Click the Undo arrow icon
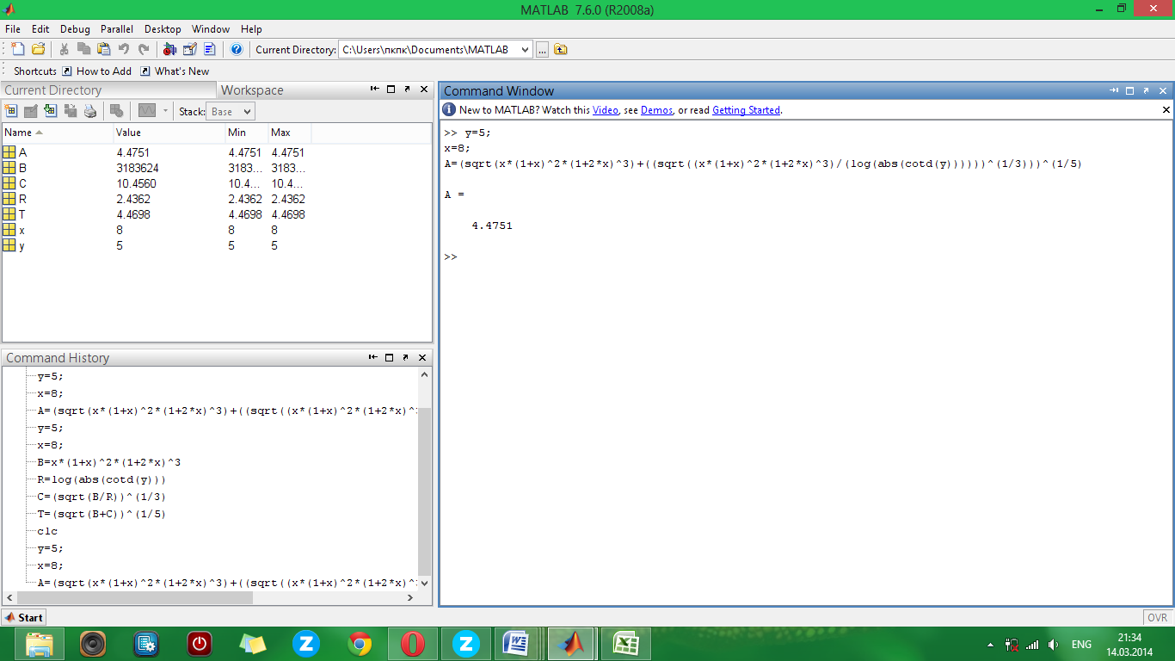 [124, 49]
